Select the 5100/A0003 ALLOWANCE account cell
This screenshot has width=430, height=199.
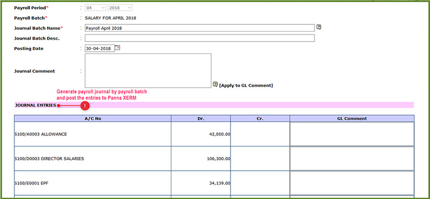92,134
